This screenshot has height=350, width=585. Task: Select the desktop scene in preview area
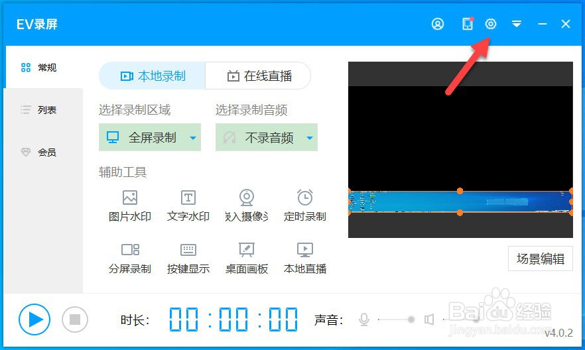(460, 202)
